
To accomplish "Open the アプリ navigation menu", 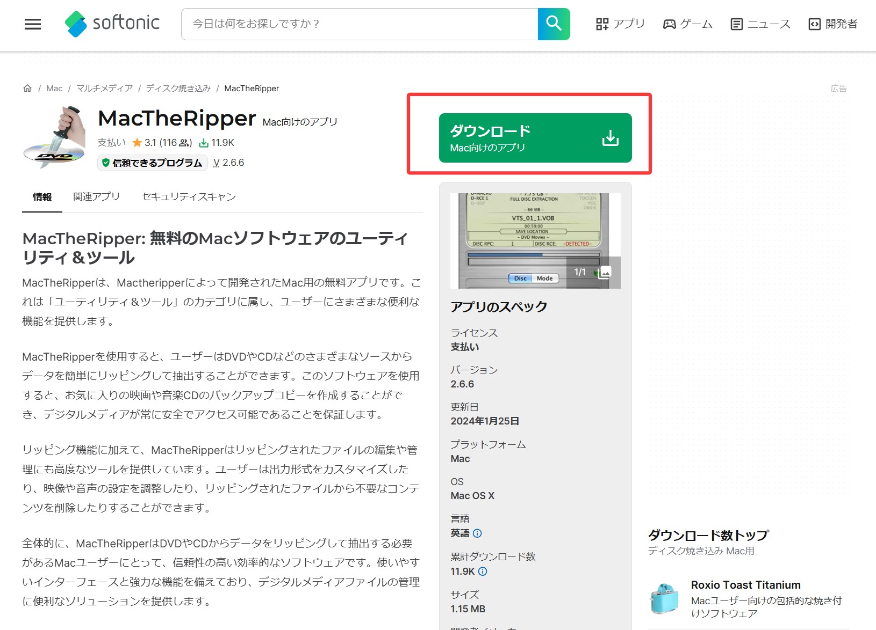I will (620, 24).
